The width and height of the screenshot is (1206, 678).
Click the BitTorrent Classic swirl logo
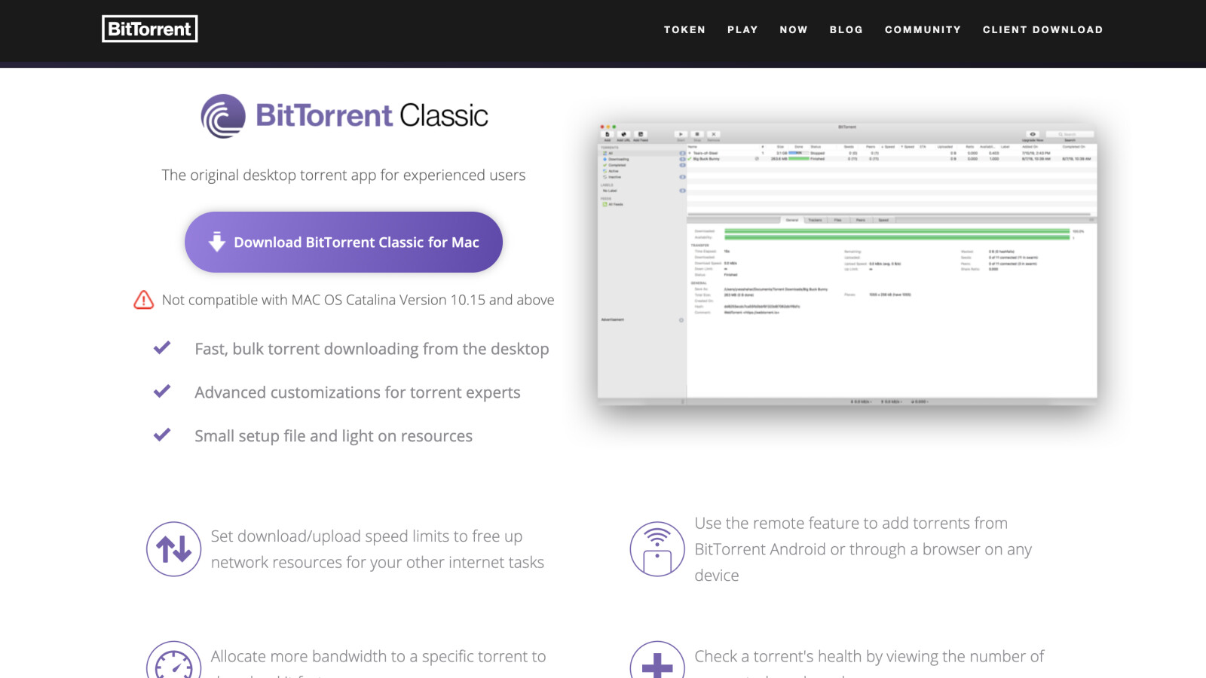[223, 116]
